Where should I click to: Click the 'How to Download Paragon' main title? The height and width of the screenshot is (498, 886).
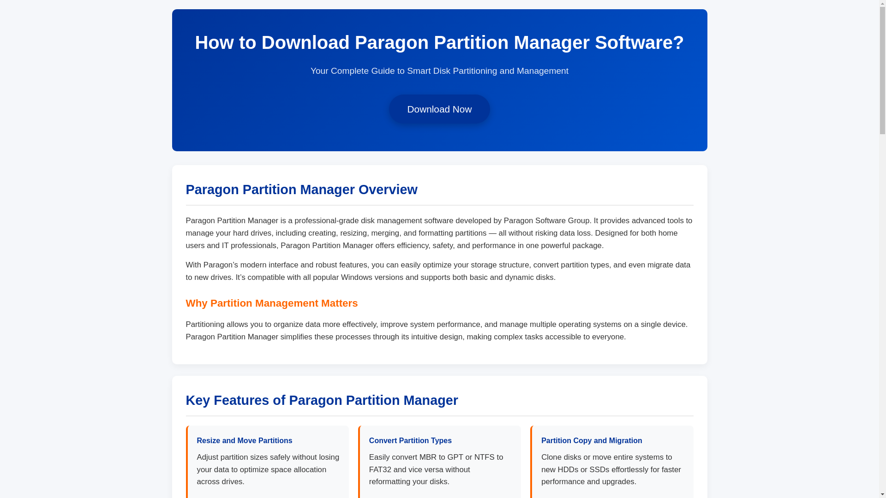[439, 42]
